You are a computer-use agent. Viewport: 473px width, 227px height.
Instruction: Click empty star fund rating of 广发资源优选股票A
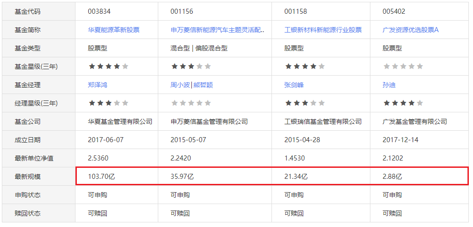404,66
